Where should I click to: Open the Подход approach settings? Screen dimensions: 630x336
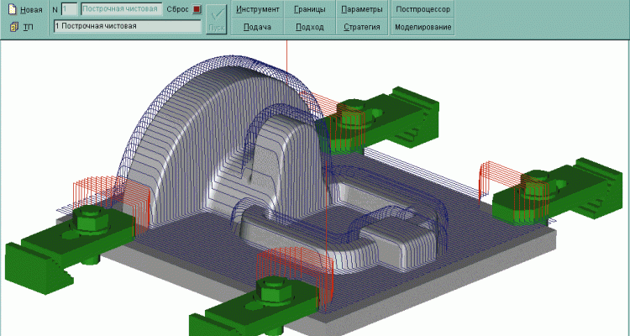[309, 27]
